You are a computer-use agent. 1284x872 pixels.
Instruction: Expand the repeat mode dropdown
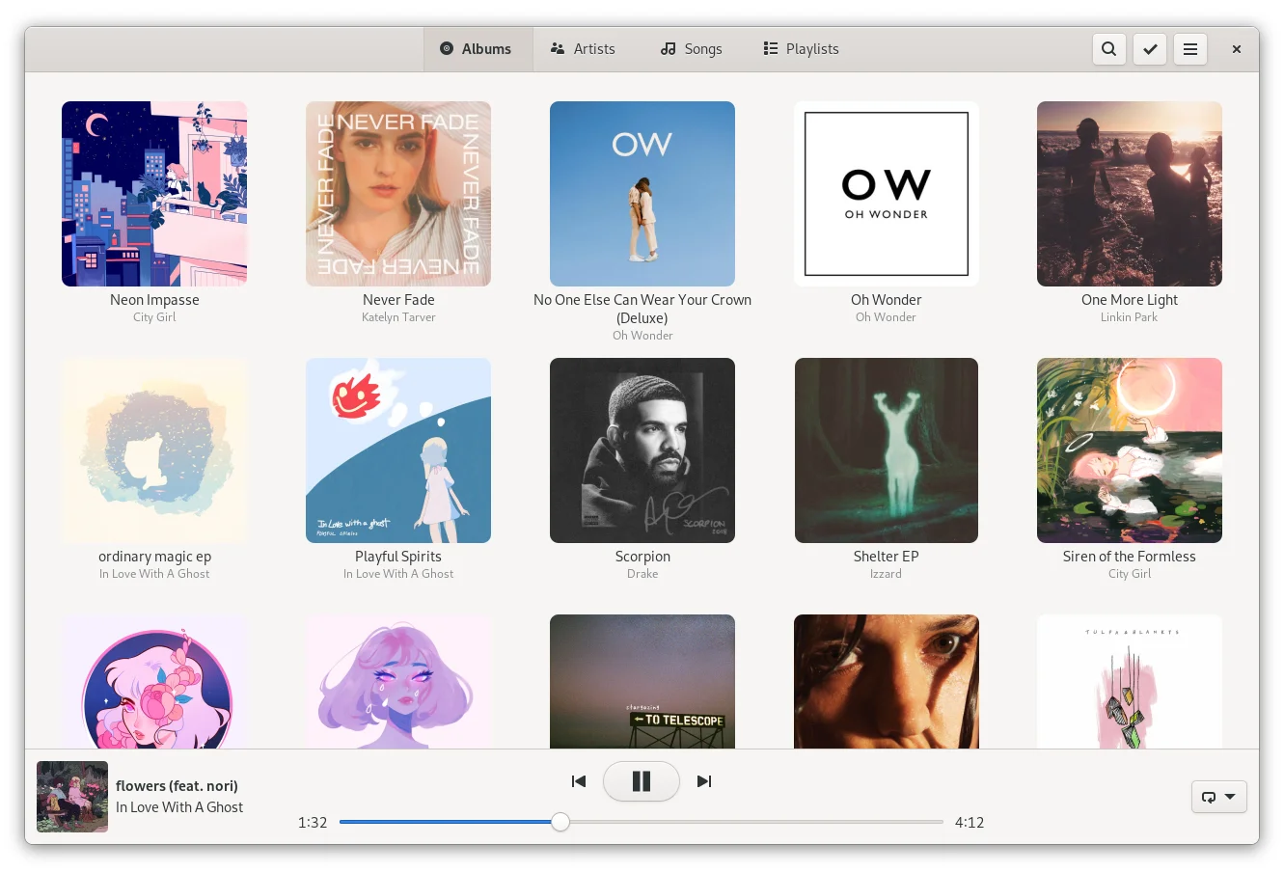pyautogui.click(x=1218, y=797)
